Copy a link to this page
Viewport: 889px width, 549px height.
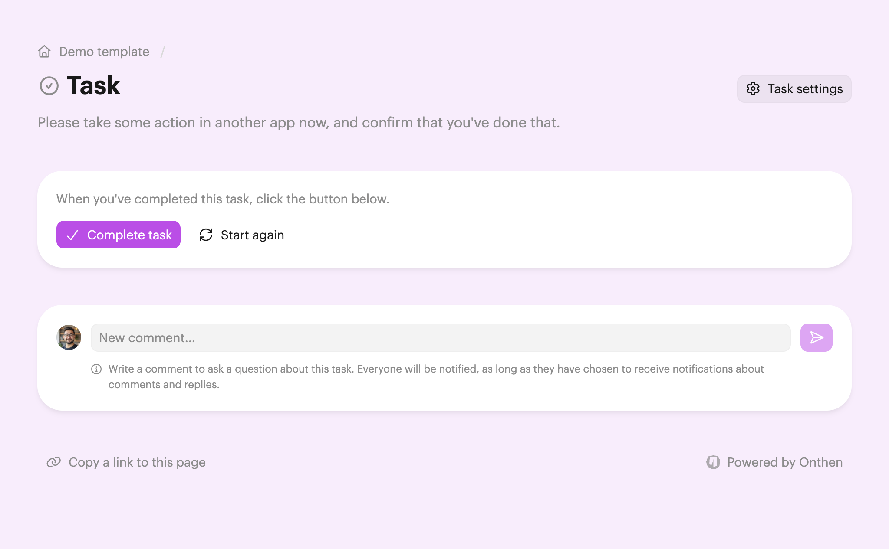click(x=137, y=462)
